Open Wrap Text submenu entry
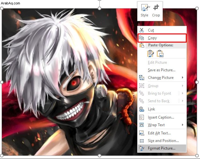200x159 pixels. coord(162,125)
